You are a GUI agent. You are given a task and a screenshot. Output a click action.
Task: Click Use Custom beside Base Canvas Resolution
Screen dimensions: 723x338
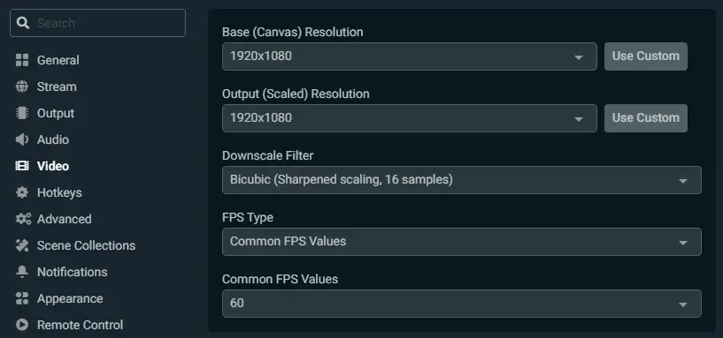coord(645,56)
